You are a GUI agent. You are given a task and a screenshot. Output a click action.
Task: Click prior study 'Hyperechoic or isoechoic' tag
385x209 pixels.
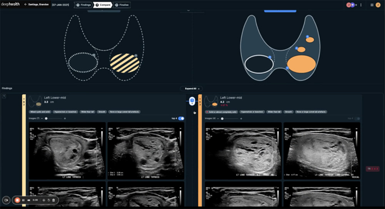click(65, 112)
